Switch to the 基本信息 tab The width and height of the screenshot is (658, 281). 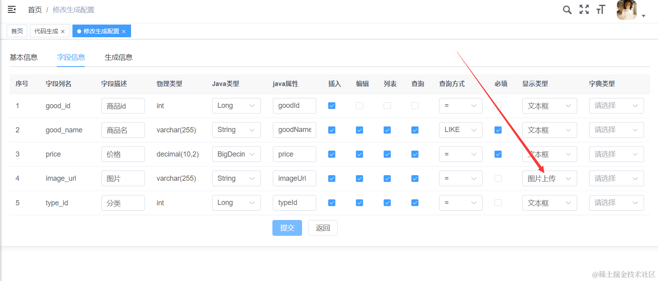pos(24,57)
